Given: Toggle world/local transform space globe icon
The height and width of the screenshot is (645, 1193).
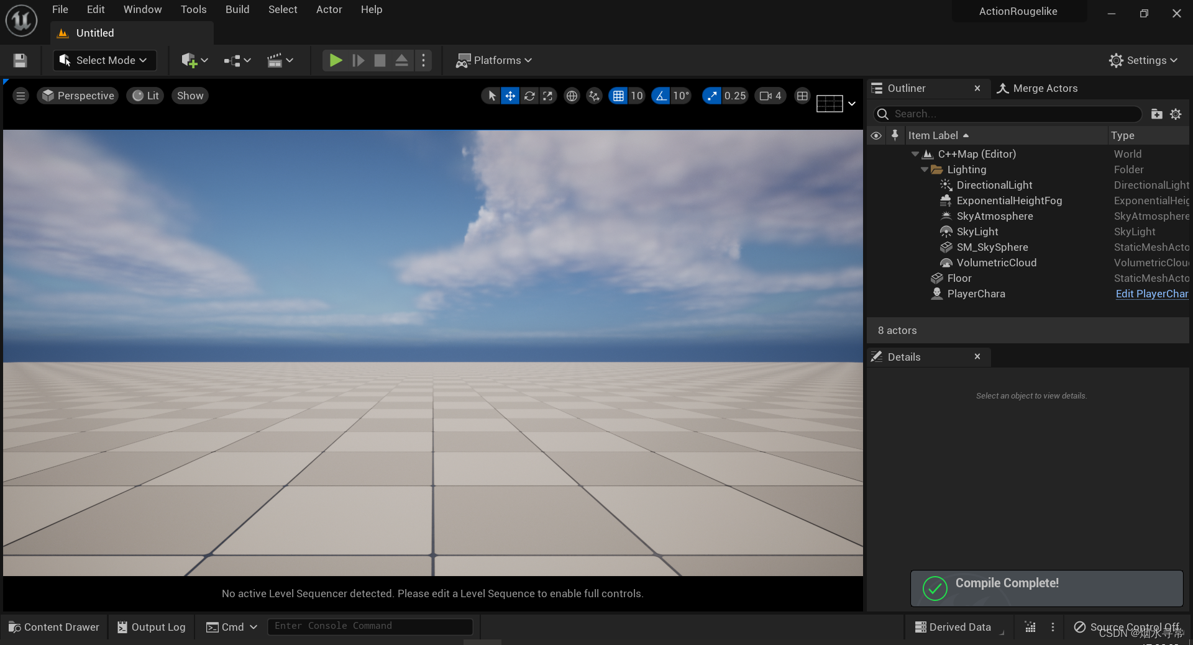Looking at the screenshot, I should [x=572, y=96].
